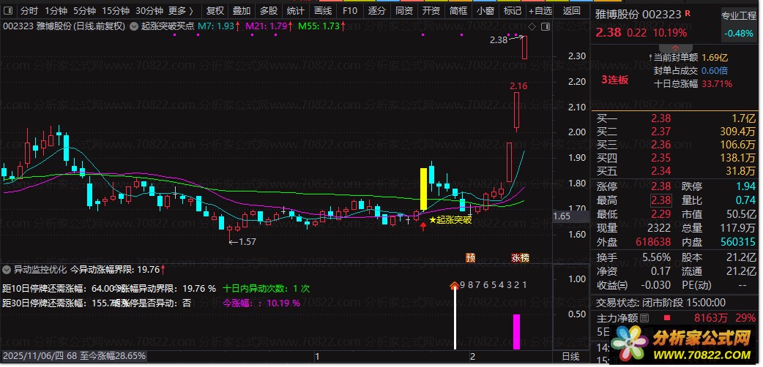This screenshot has height=367, width=763.
Task: Click the boxed 最高 2.38 value
Action: click(x=660, y=200)
